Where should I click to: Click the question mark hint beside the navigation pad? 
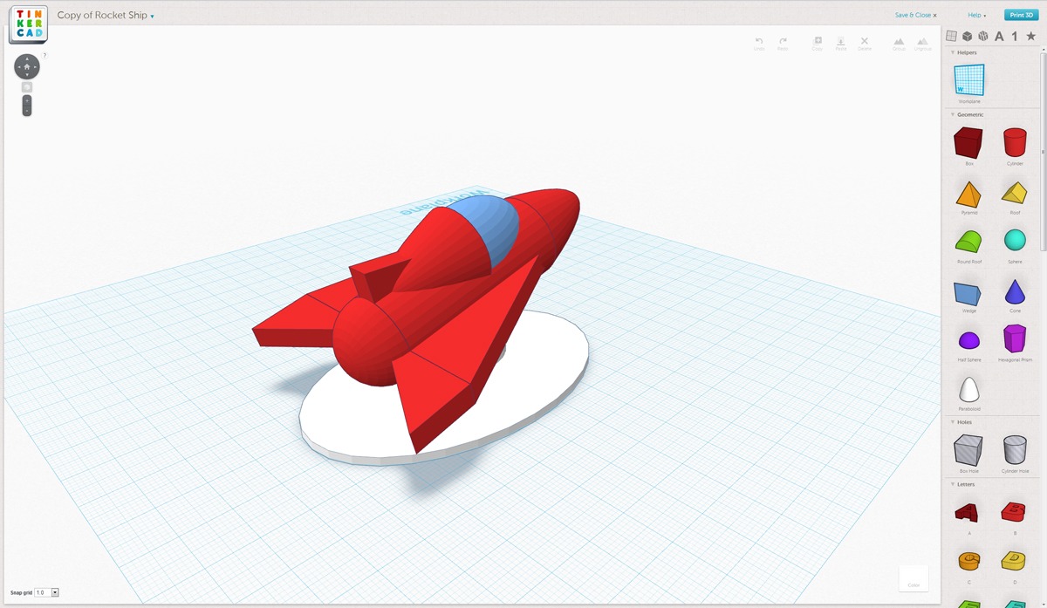coord(44,56)
